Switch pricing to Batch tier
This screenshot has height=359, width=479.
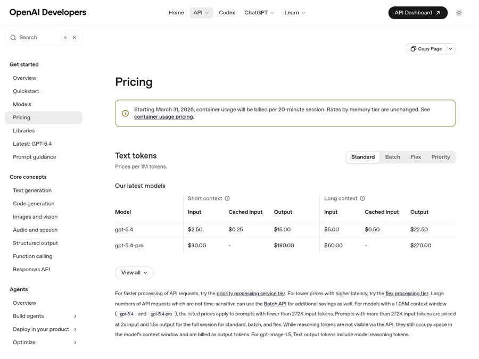point(392,157)
